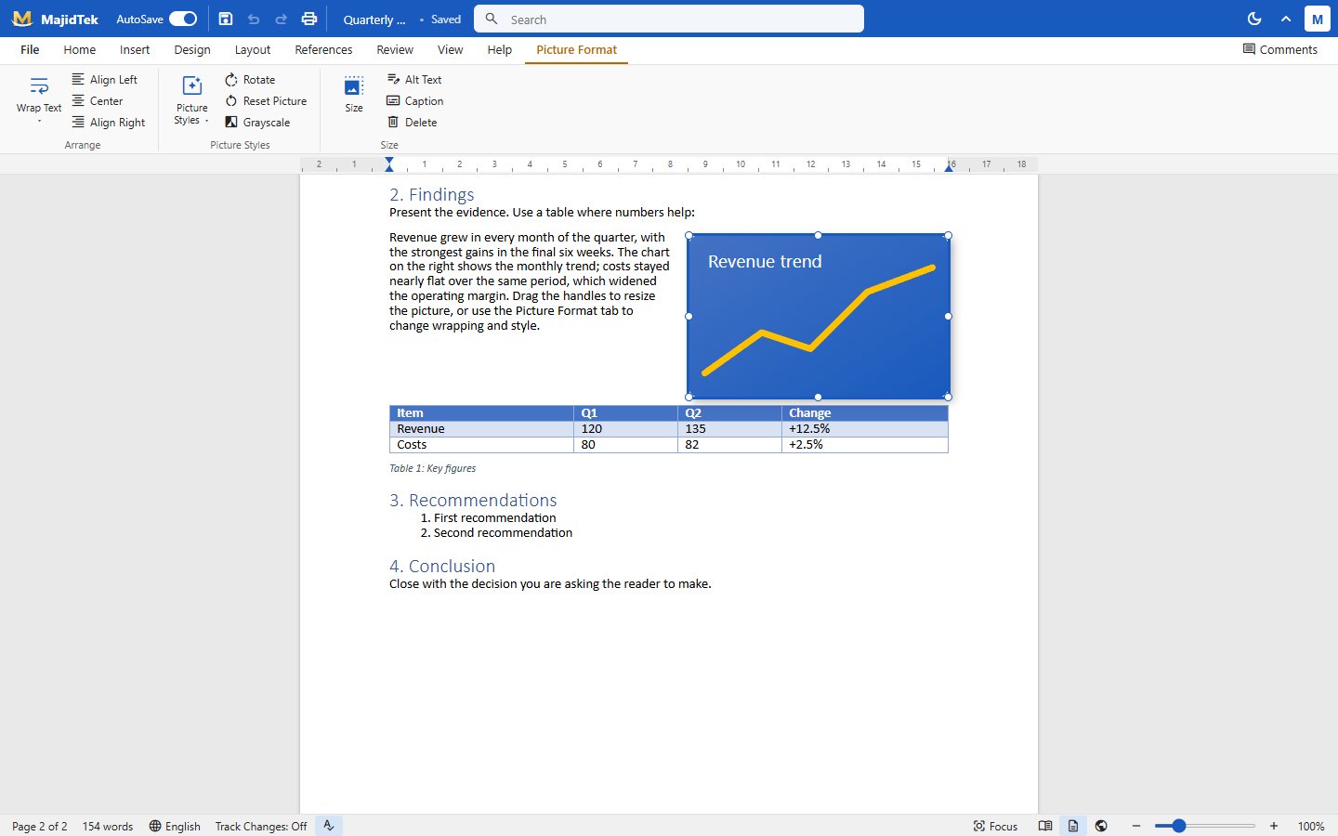Select the Revenue trend chart picture
The height and width of the screenshot is (836, 1338).
pos(819,316)
